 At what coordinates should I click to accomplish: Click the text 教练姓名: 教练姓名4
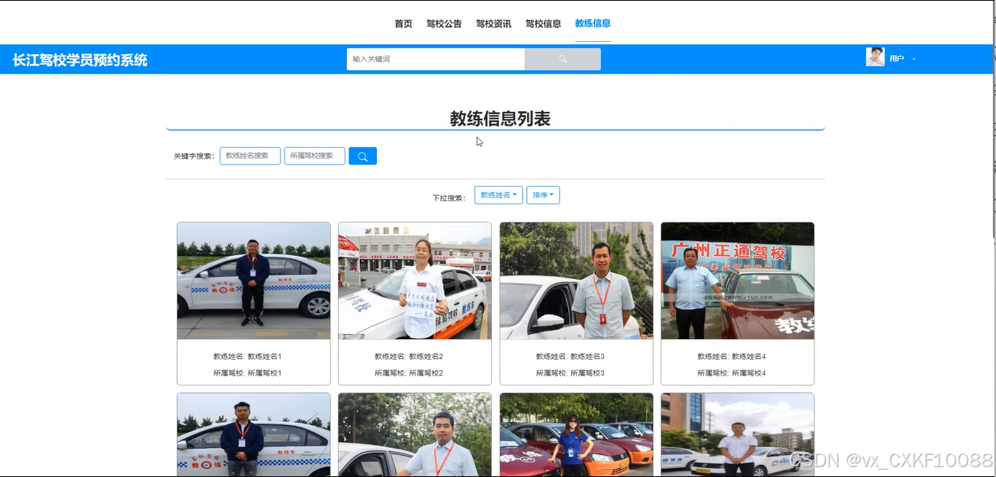[x=731, y=357]
